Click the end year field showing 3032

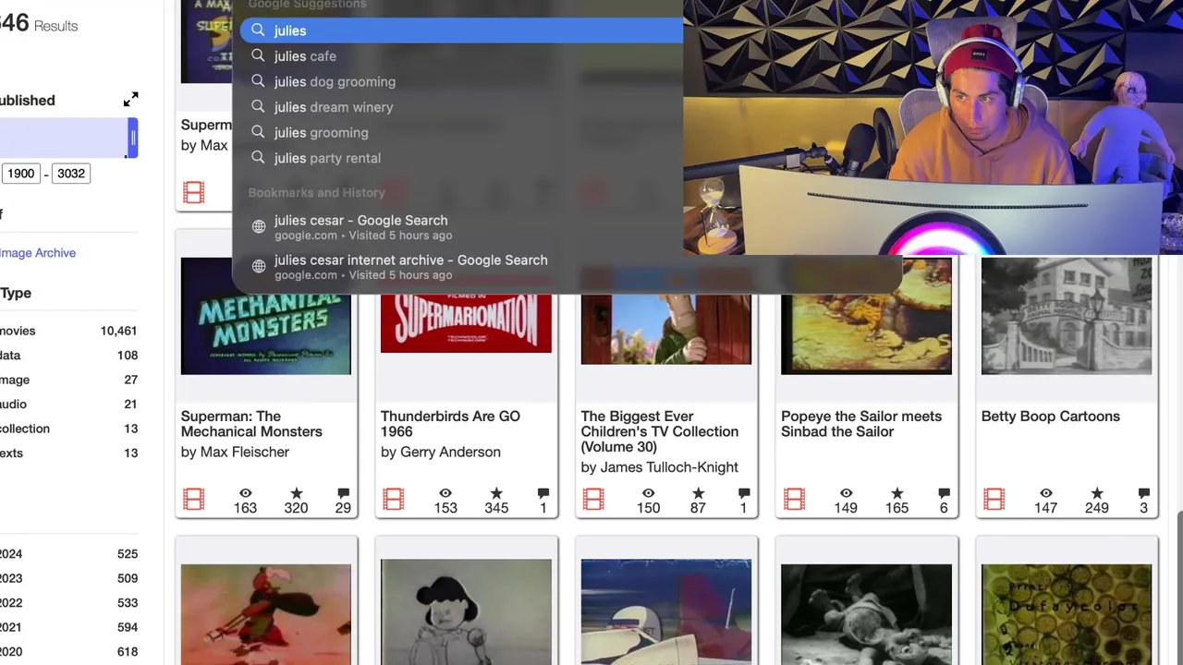click(70, 174)
